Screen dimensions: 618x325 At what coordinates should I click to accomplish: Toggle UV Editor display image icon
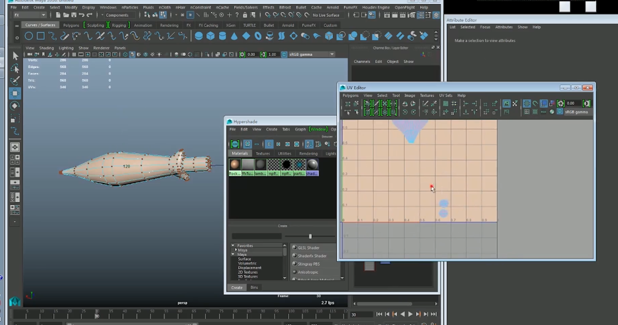[x=506, y=104]
